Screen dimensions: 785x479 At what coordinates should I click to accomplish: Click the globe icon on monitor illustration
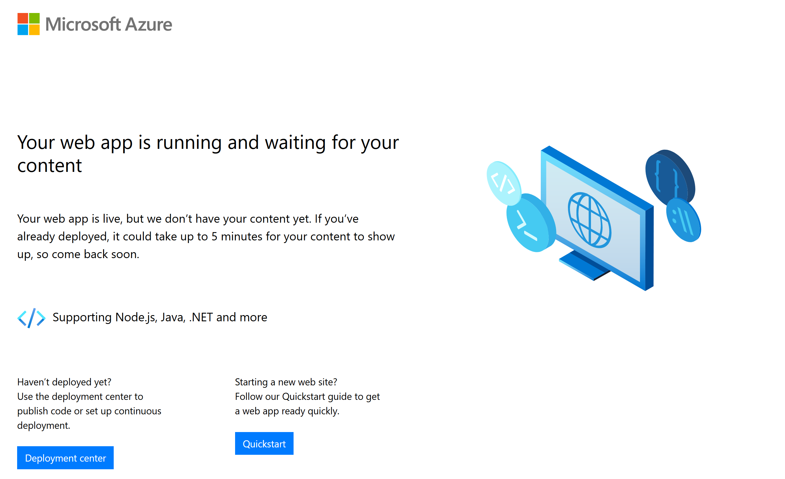pos(589,220)
